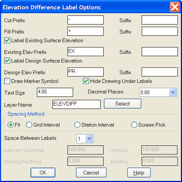The height and width of the screenshot is (182, 182).
Task: Click the Existing Elev Prefix field
Action: (86, 52)
